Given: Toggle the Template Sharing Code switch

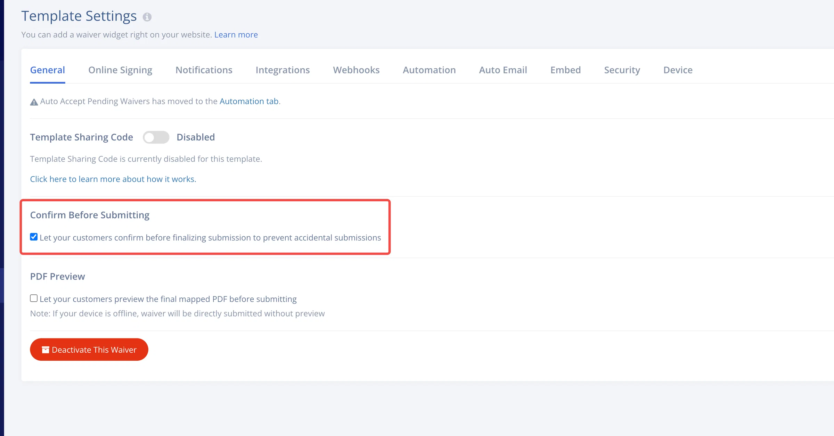Looking at the screenshot, I should [x=156, y=137].
